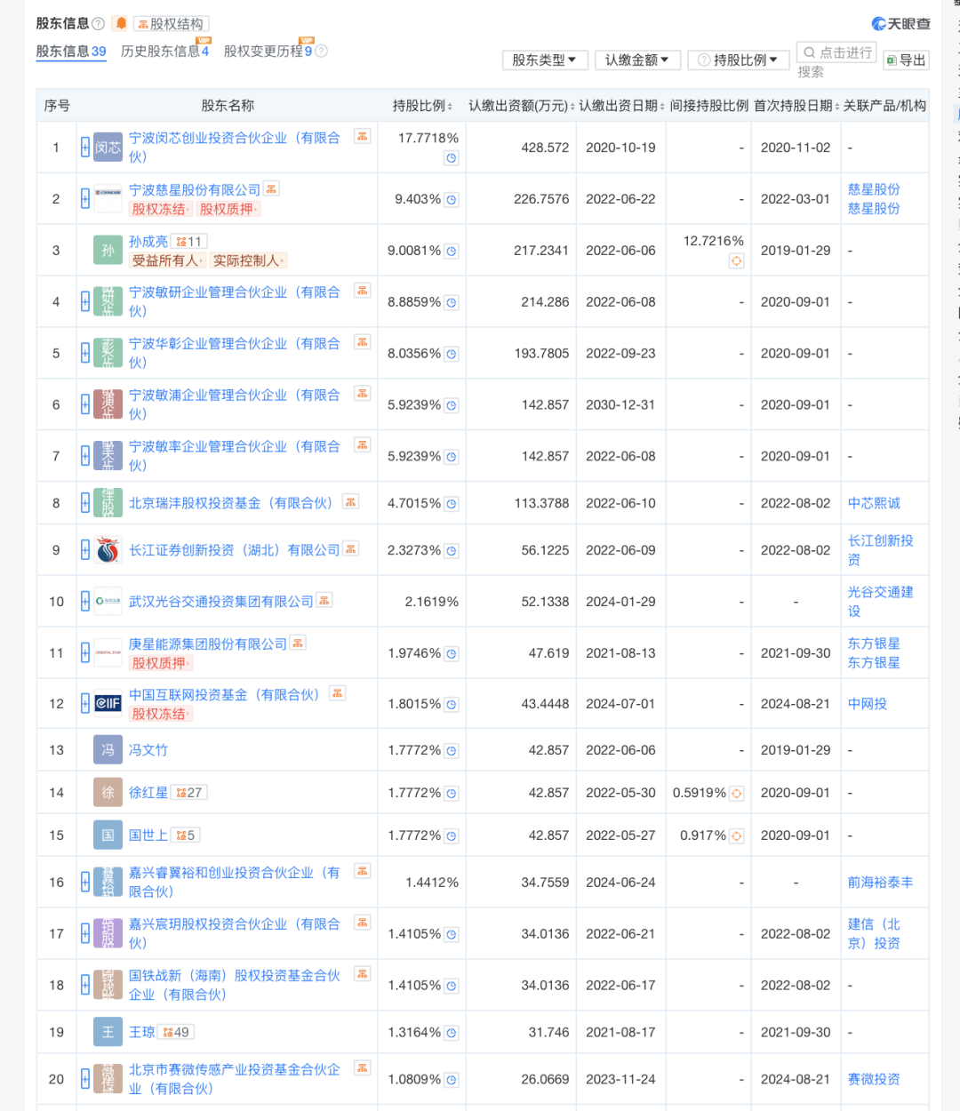Image resolution: width=960 pixels, height=1111 pixels.
Task: Click the 股权结构 button
Action: point(171,24)
